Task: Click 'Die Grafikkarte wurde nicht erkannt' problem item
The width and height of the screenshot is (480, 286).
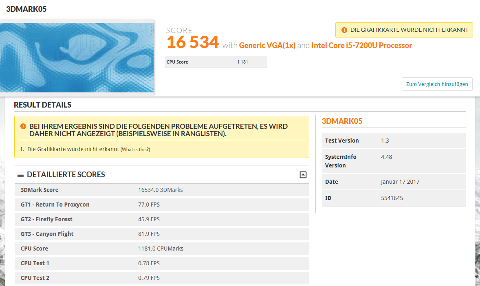Action: click(73, 149)
